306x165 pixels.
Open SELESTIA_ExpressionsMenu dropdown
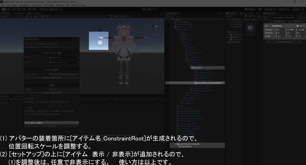pyautogui.click(x=64, y=74)
